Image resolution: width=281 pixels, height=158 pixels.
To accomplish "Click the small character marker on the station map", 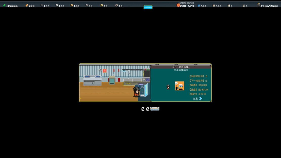I will pos(168,87).
